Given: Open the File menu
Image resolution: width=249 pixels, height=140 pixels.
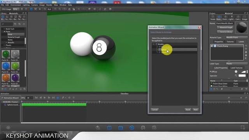Looking at the screenshot, I should pyautogui.click(x=2, y=5).
